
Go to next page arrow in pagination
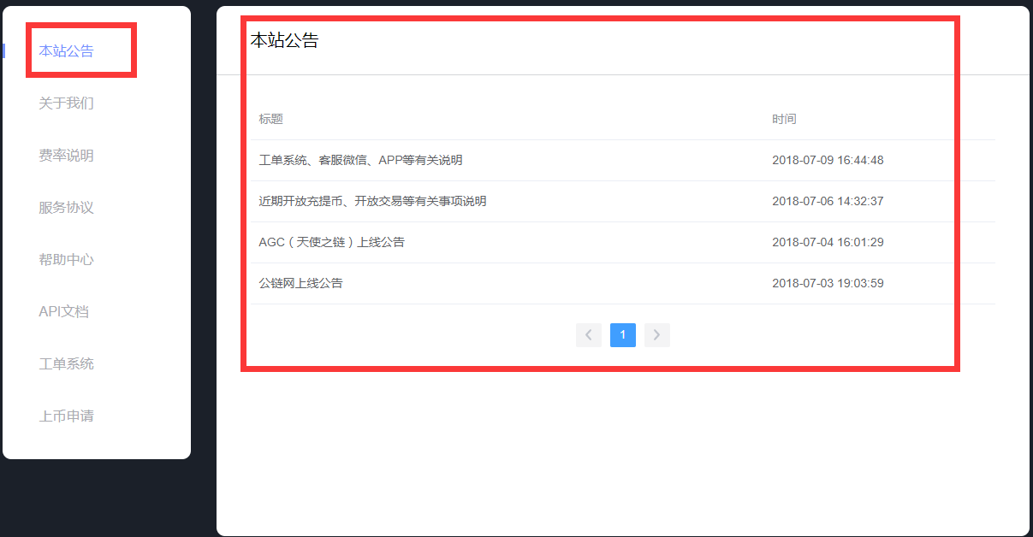tap(656, 335)
